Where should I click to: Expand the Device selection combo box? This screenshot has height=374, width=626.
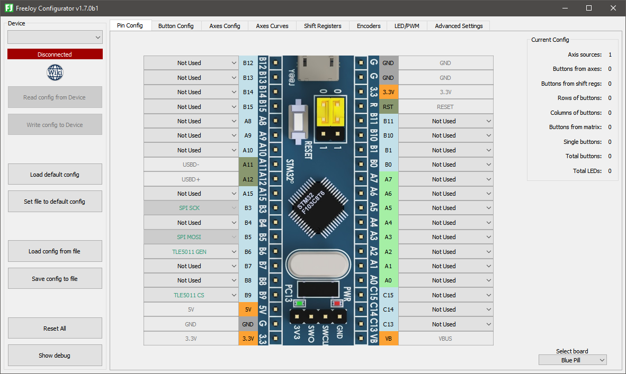55,38
